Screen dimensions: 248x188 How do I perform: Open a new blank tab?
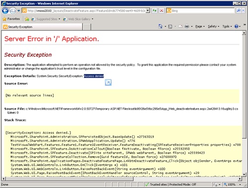[87, 27]
